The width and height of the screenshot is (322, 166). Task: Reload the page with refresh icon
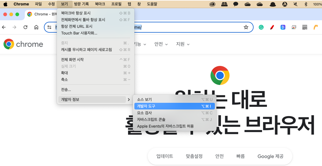point(25,27)
